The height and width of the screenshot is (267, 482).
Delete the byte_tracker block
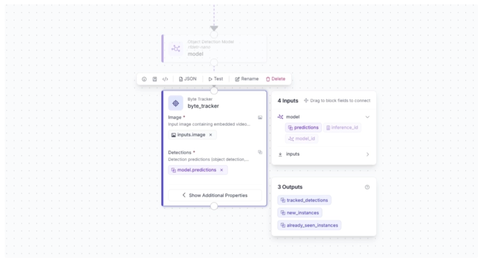[x=276, y=79]
